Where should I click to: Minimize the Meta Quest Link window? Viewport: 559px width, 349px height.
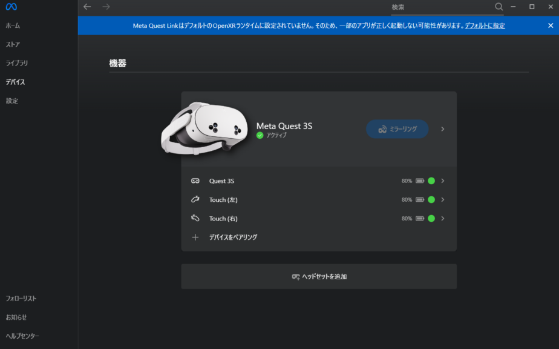coord(513,7)
